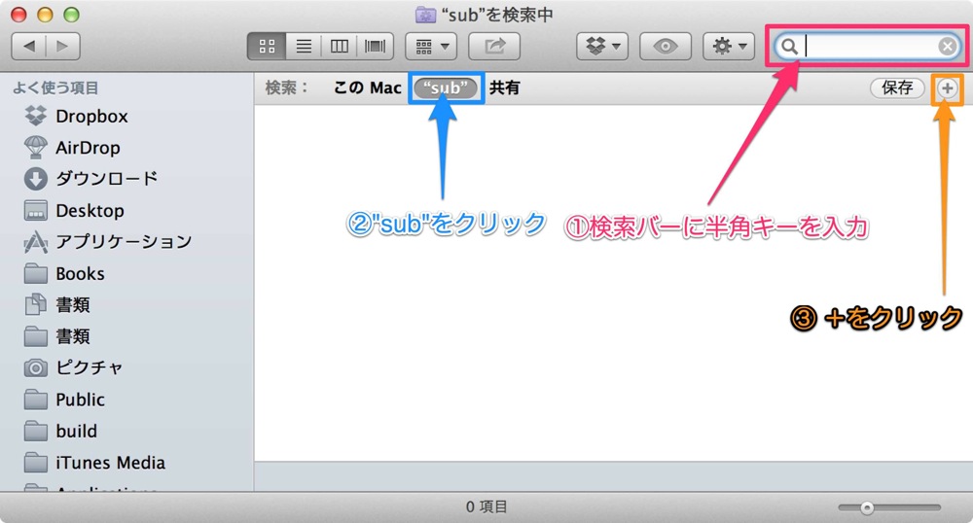
Task: Select the "sub" search scope
Action: (446, 88)
